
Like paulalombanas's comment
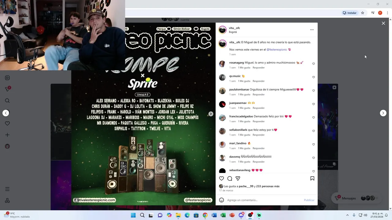313,91
